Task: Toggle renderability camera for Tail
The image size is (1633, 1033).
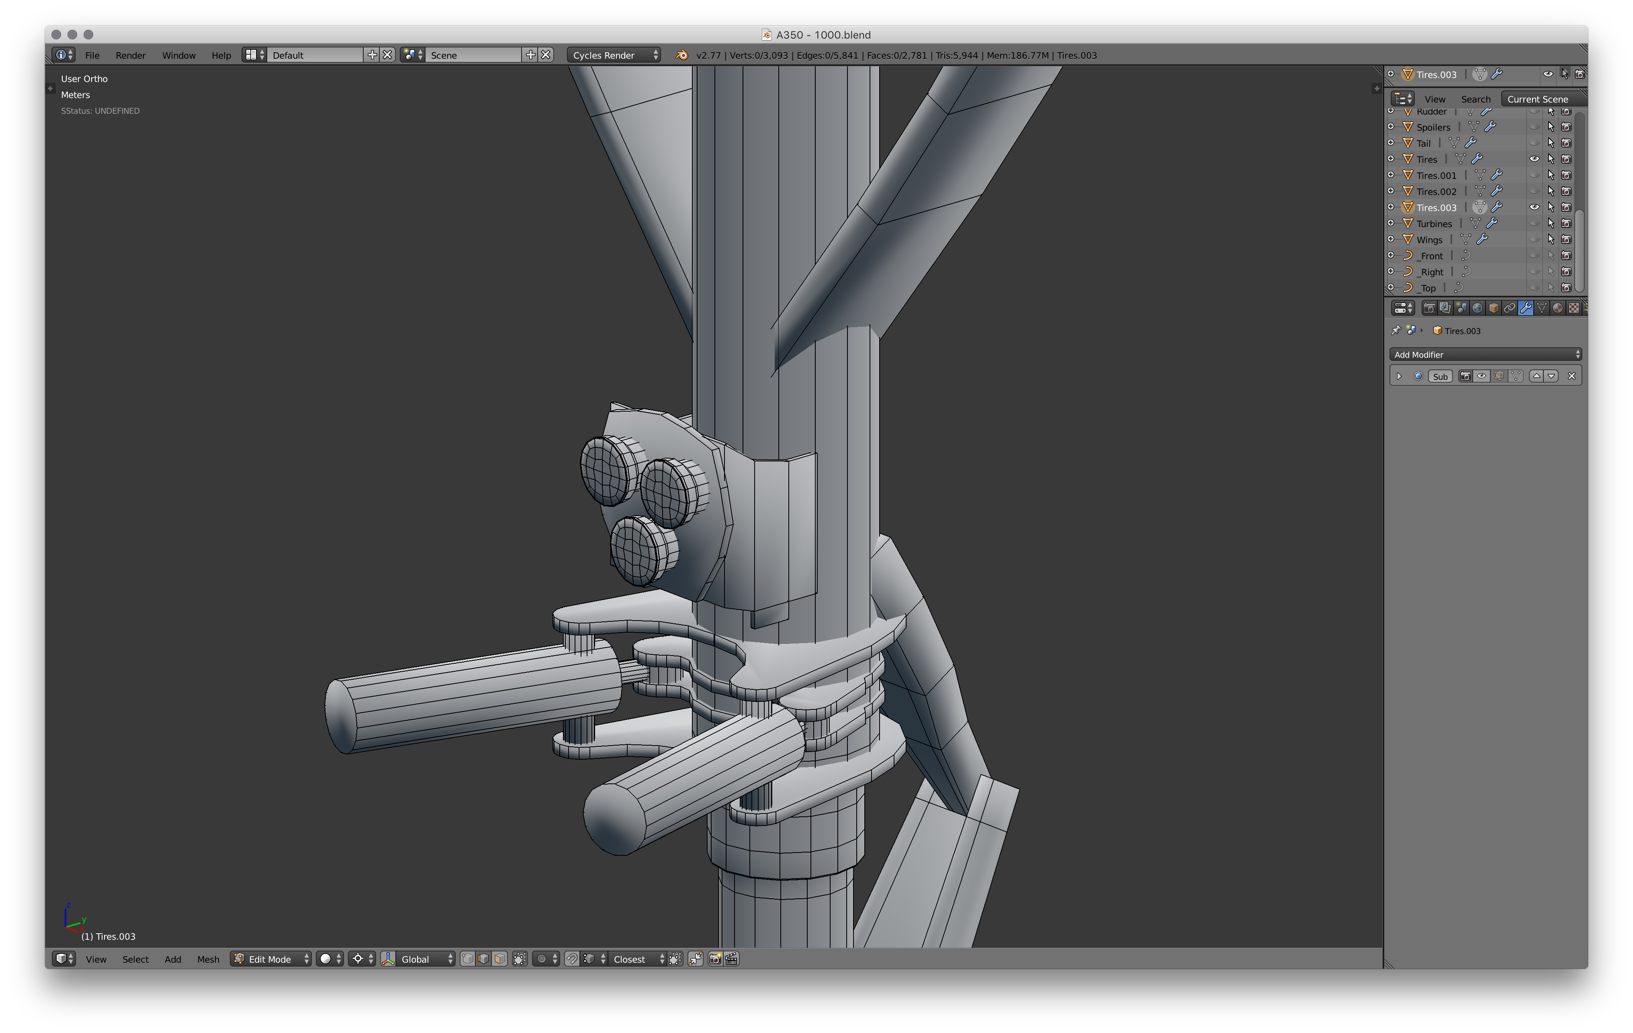Action: point(1566,142)
